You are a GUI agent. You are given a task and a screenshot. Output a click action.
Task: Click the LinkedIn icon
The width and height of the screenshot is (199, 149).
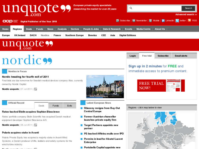(x=163, y=21)
